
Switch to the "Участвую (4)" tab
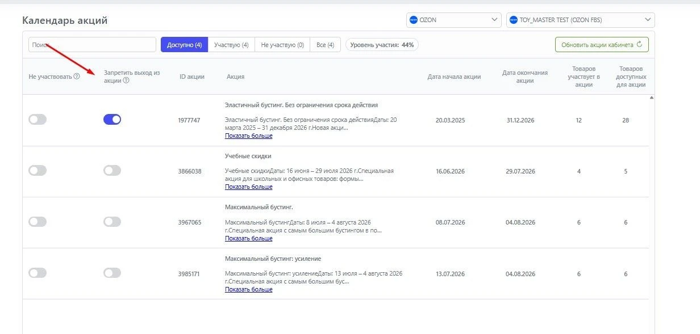tap(231, 45)
